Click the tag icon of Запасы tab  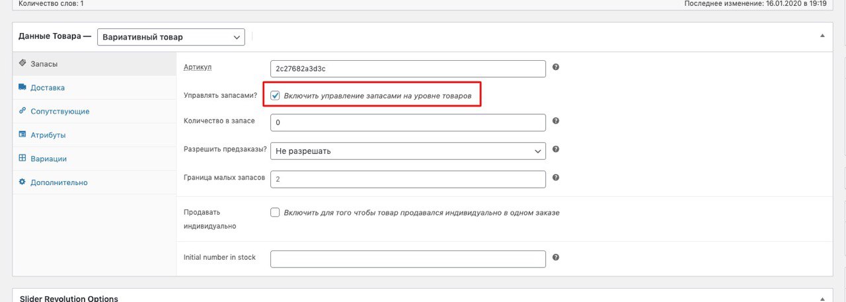(22, 63)
